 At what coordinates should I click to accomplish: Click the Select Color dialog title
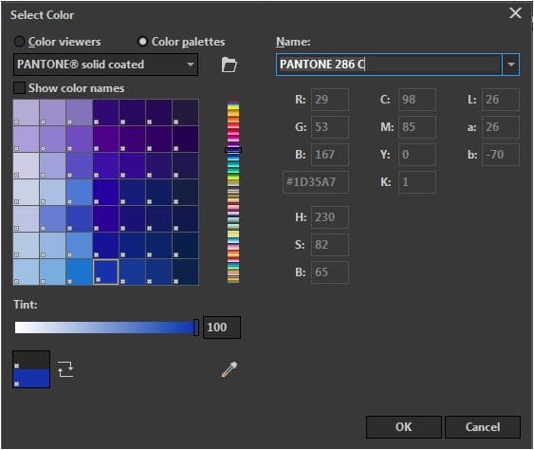tap(42, 15)
